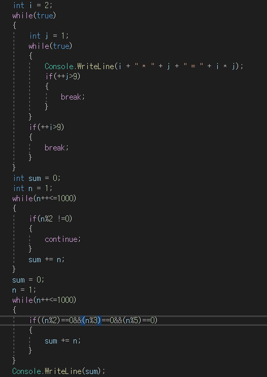The image size is (267, 377).
Task: Click '(n%2)' in the triple-modulo if statement
Action: [51, 320]
